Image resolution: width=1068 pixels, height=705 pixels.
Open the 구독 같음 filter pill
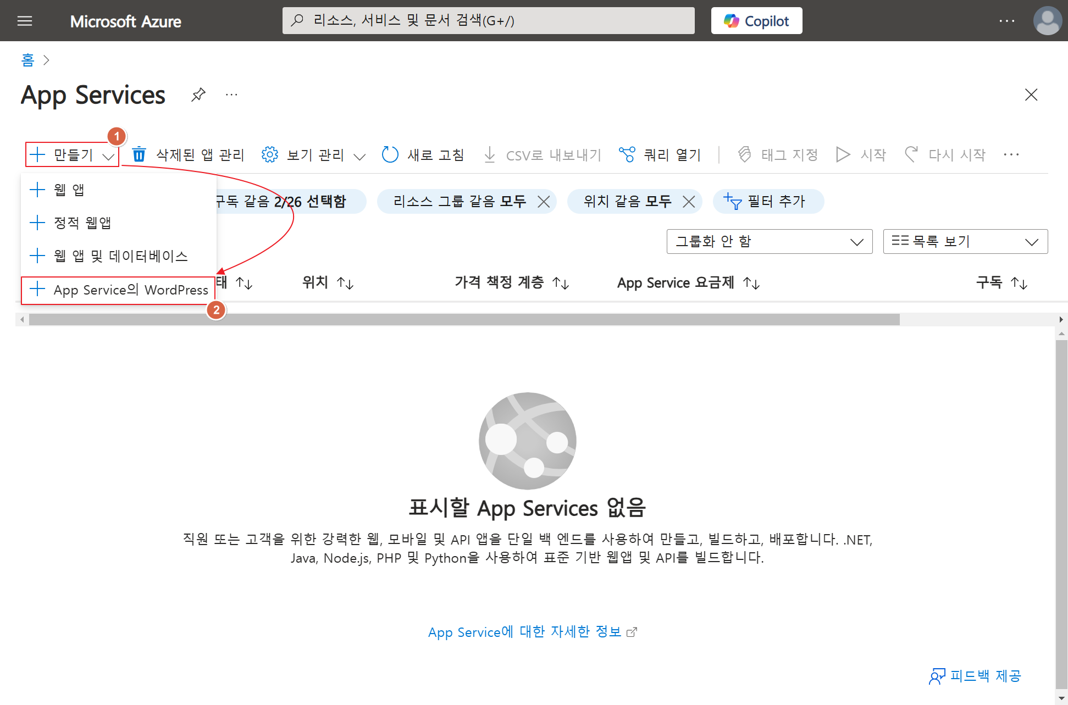(290, 202)
